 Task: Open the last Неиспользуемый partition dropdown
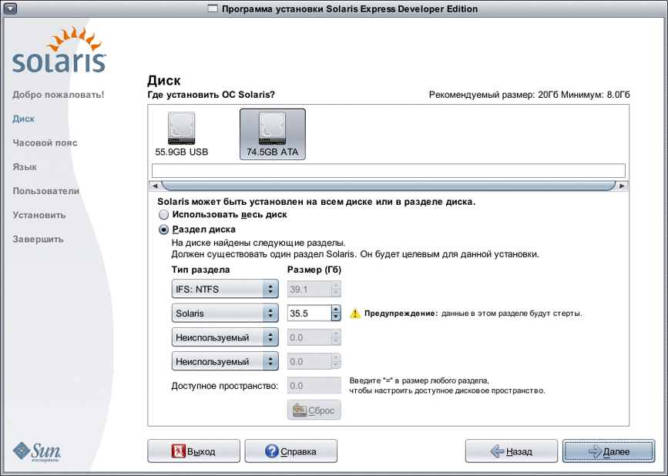click(225, 361)
